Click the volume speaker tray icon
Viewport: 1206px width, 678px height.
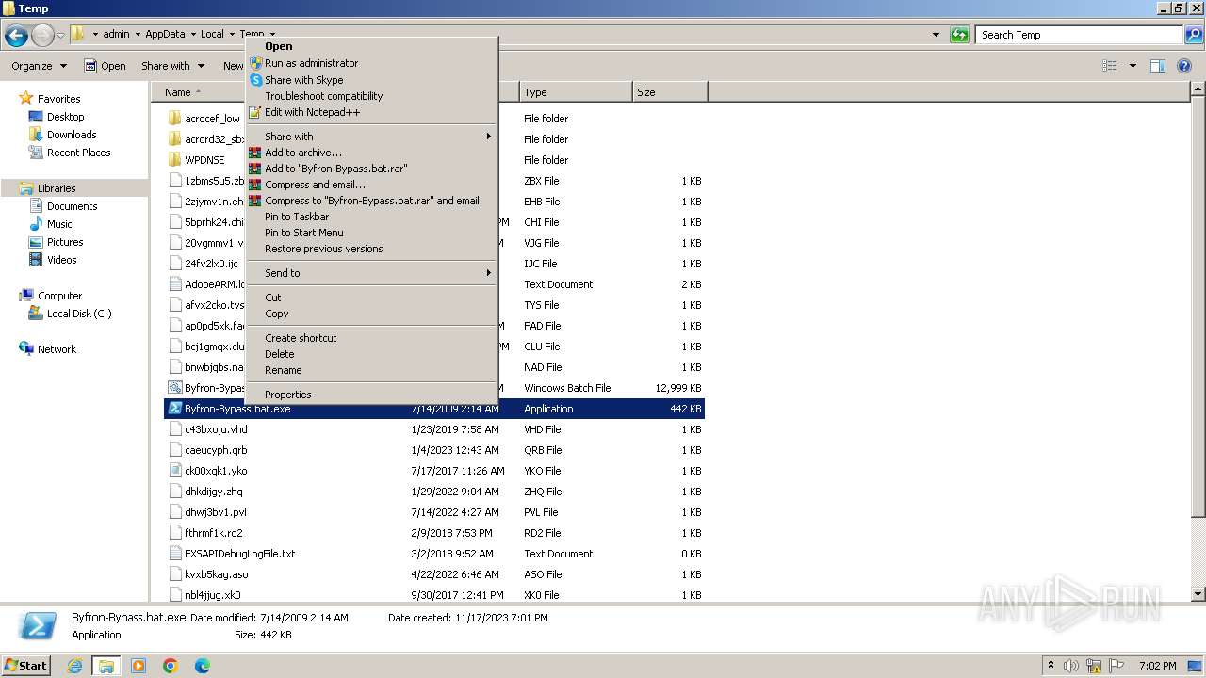[x=1071, y=666]
